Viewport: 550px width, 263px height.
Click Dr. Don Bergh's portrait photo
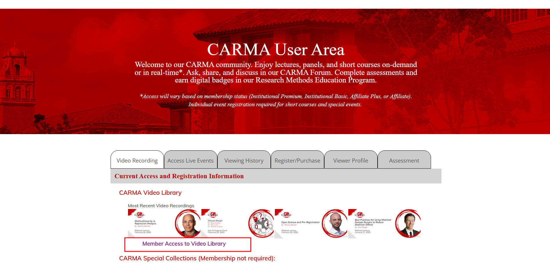pos(408,224)
